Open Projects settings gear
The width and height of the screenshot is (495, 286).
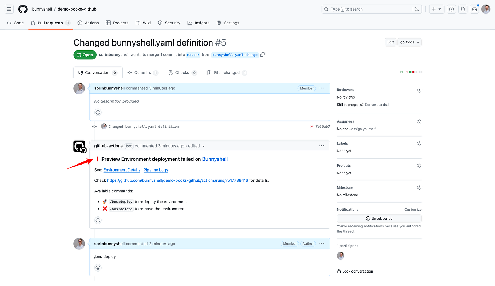(x=419, y=165)
